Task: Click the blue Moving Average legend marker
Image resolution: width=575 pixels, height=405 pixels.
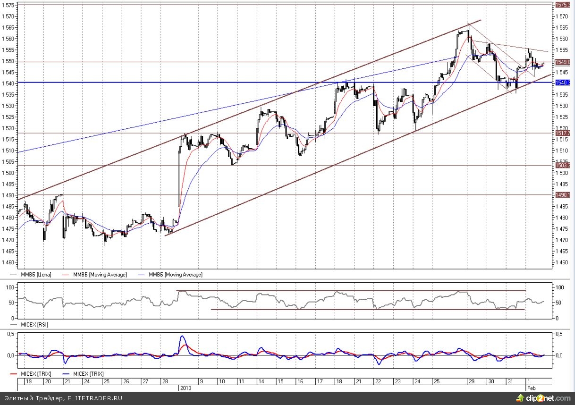Action: 142,275
